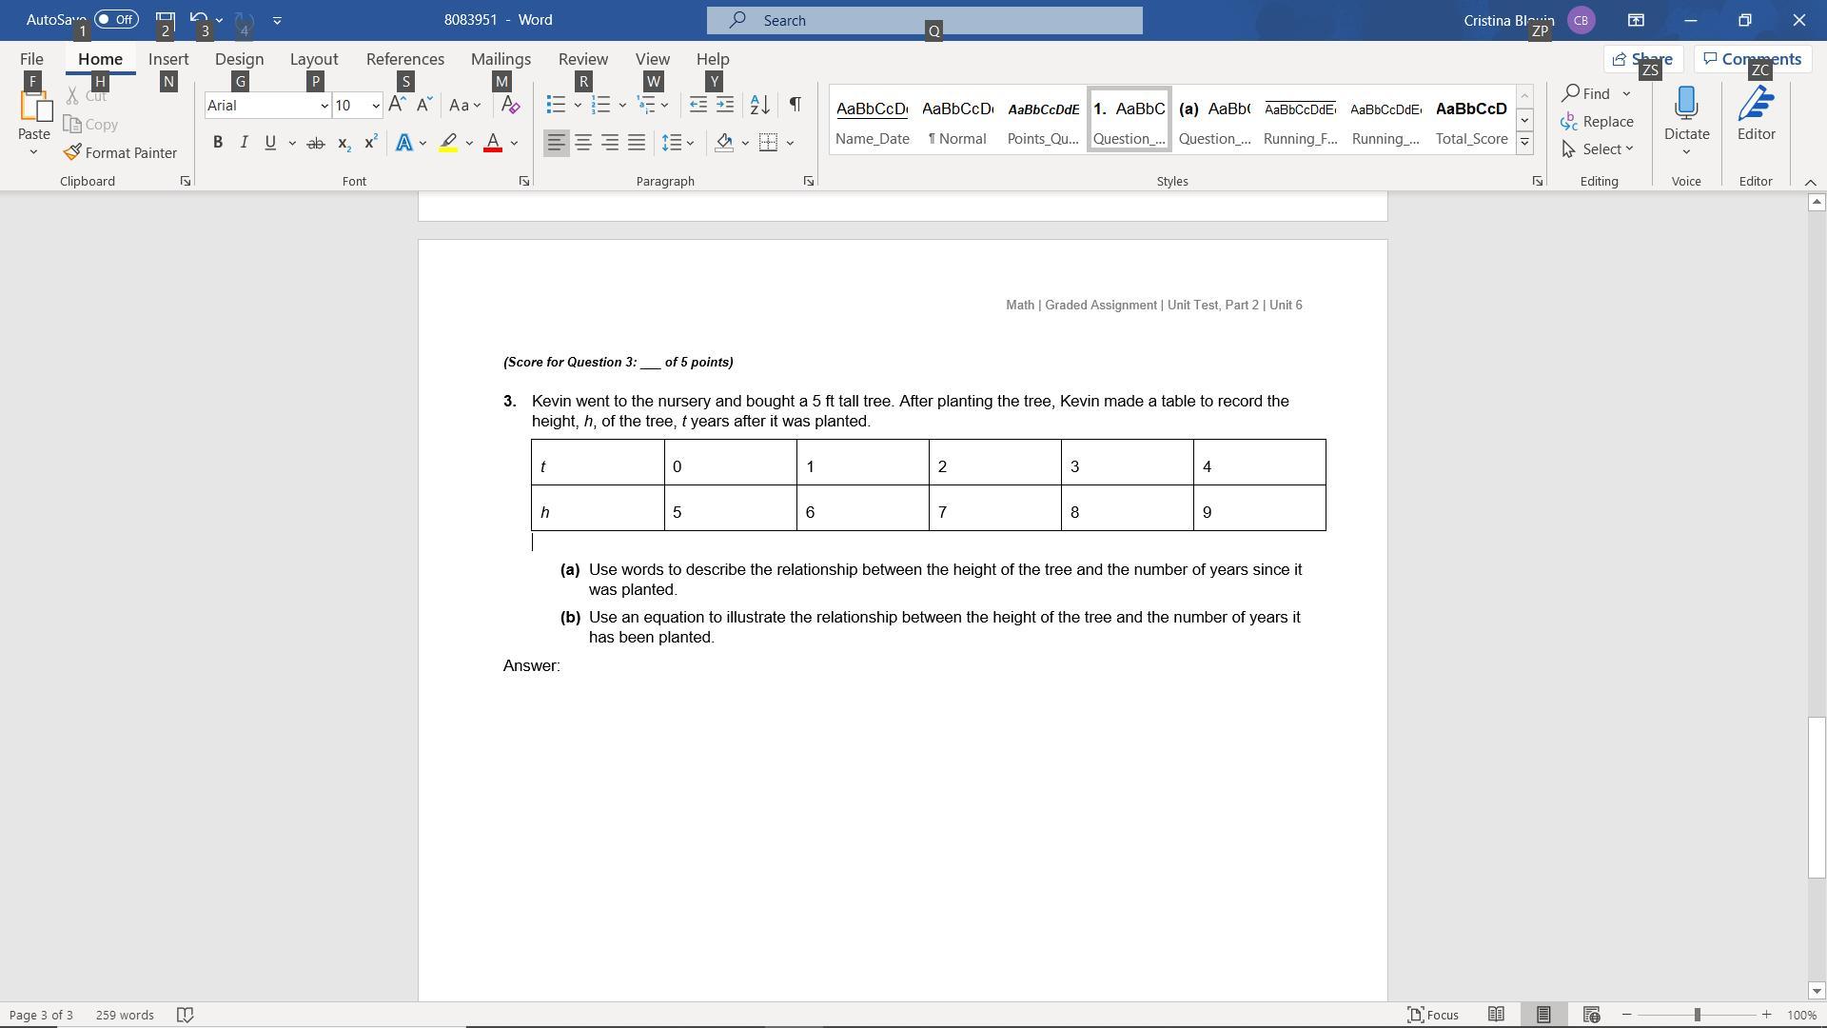Click the Superscript icon
The height and width of the screenshot is (1028, 1827).
click(x=370, y=143)
